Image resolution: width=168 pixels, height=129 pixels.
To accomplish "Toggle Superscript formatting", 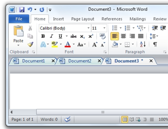I will pos(91,36).
